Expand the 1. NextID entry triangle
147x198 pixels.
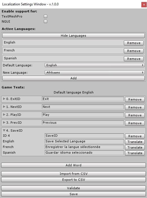tap(4, 107)
